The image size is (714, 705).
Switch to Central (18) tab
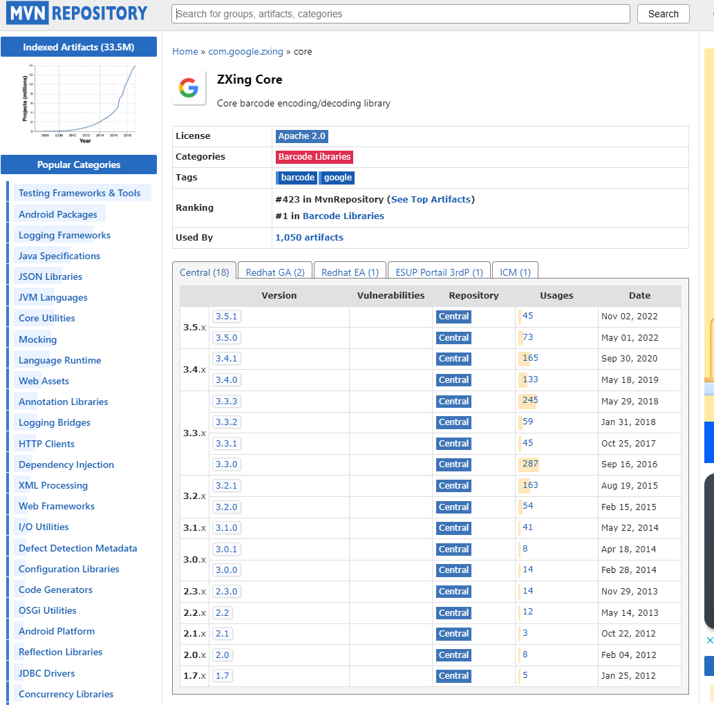[x=205, y=272]
